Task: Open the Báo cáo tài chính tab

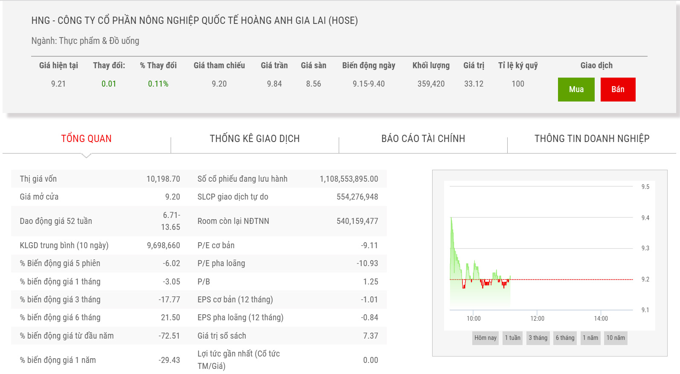Action: (x=423, y=139)
